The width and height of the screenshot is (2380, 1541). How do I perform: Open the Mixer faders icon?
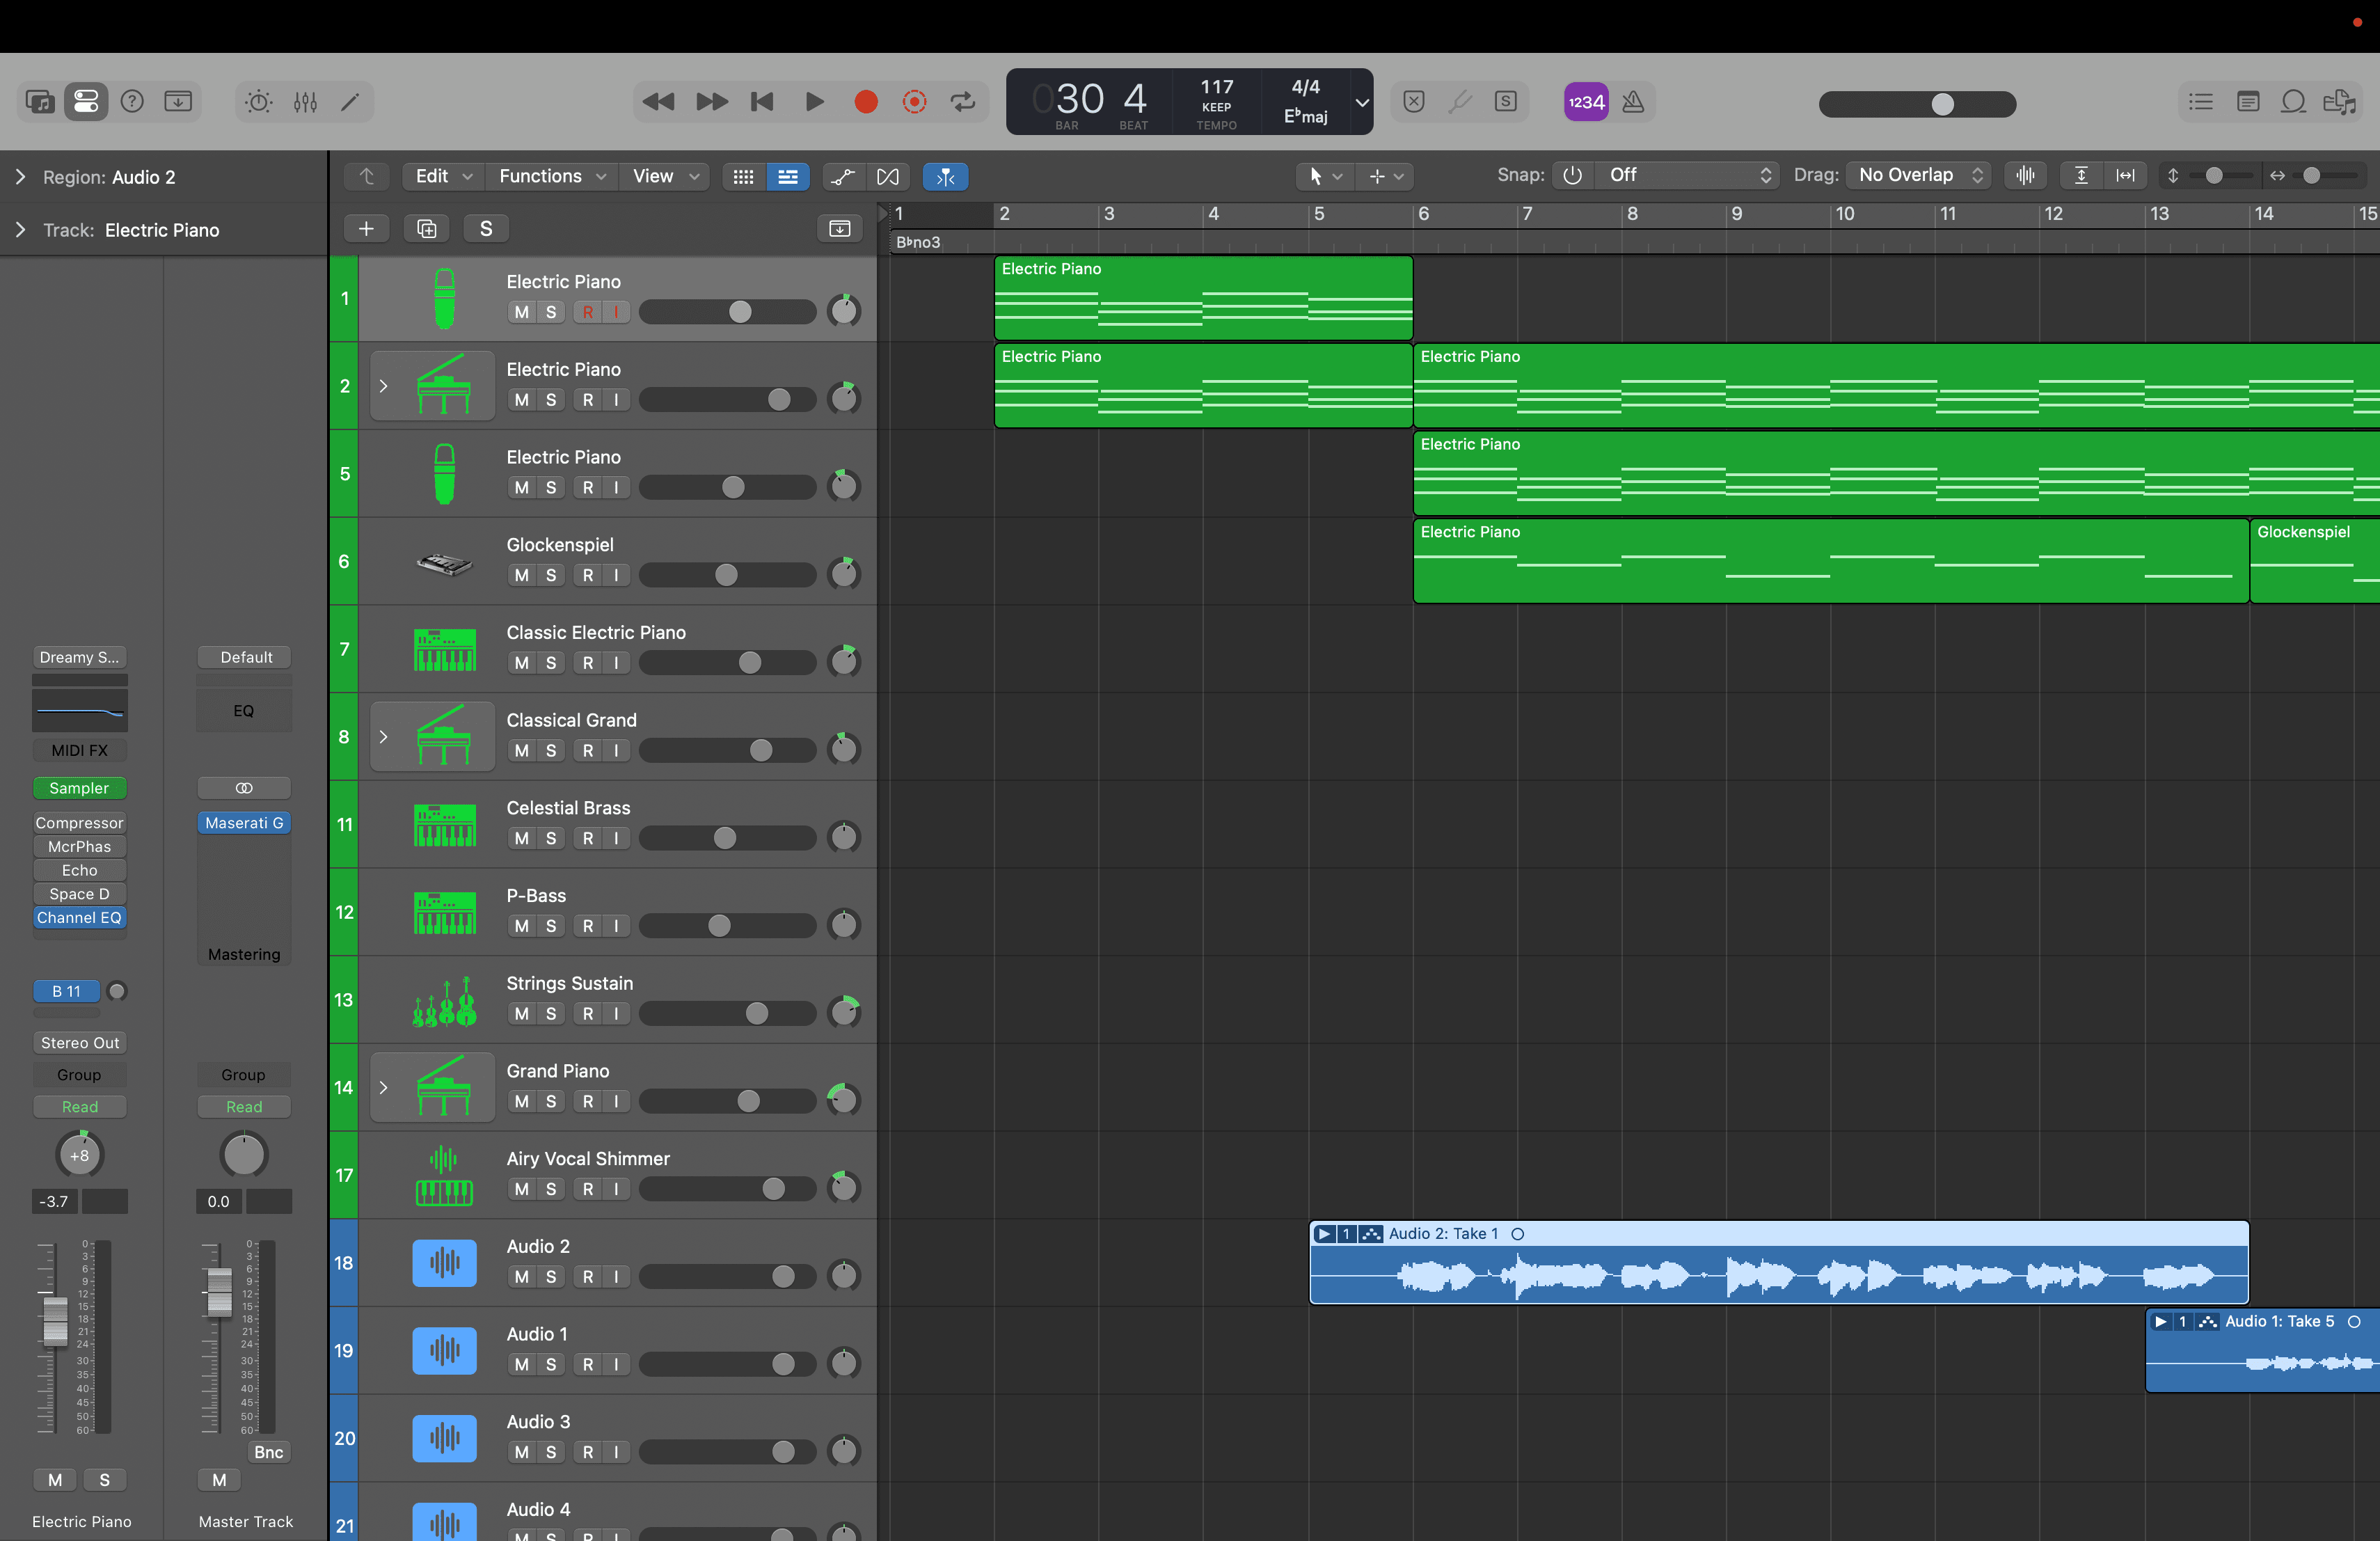point(305,101)
